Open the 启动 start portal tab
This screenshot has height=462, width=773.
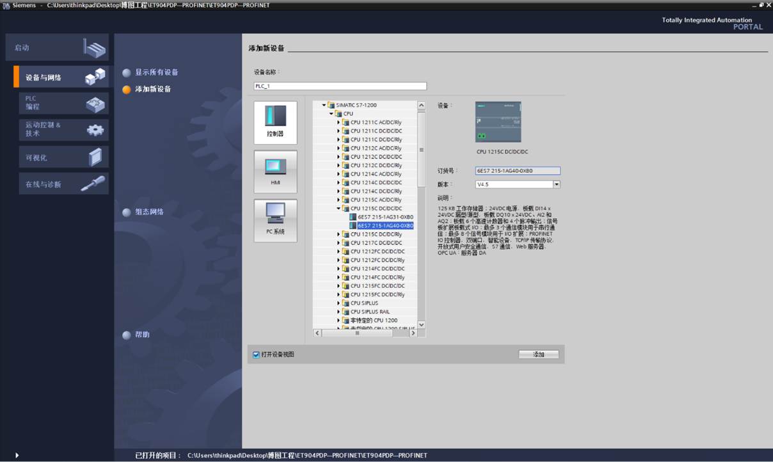pos(58,47)
